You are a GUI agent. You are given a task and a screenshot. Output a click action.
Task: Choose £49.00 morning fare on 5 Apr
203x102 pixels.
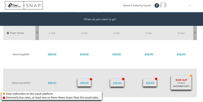click(x=149, y=54)
